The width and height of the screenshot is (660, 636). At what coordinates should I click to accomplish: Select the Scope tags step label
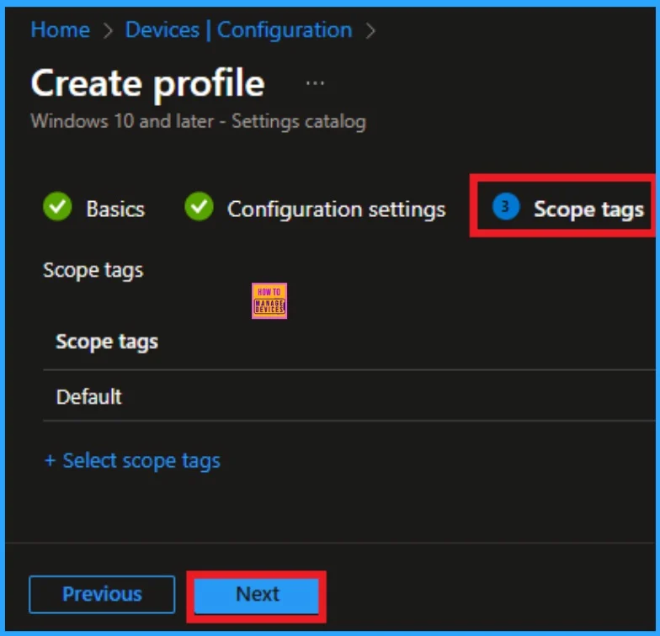[x=588, y=209]
